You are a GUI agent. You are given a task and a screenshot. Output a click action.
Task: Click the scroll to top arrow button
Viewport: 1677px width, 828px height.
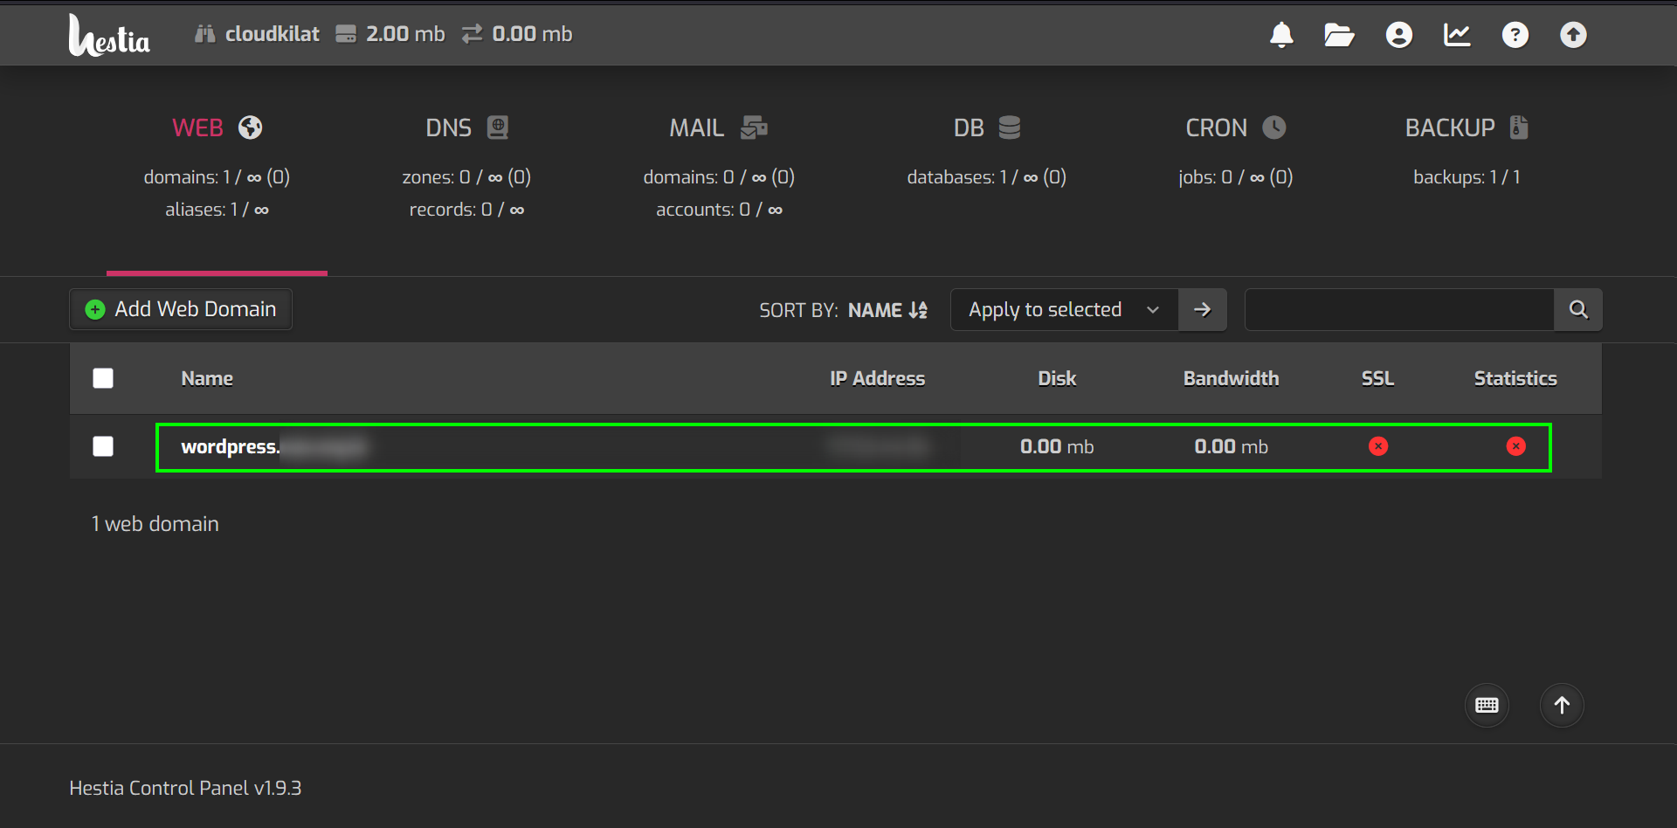click(x=1562, y=705)
